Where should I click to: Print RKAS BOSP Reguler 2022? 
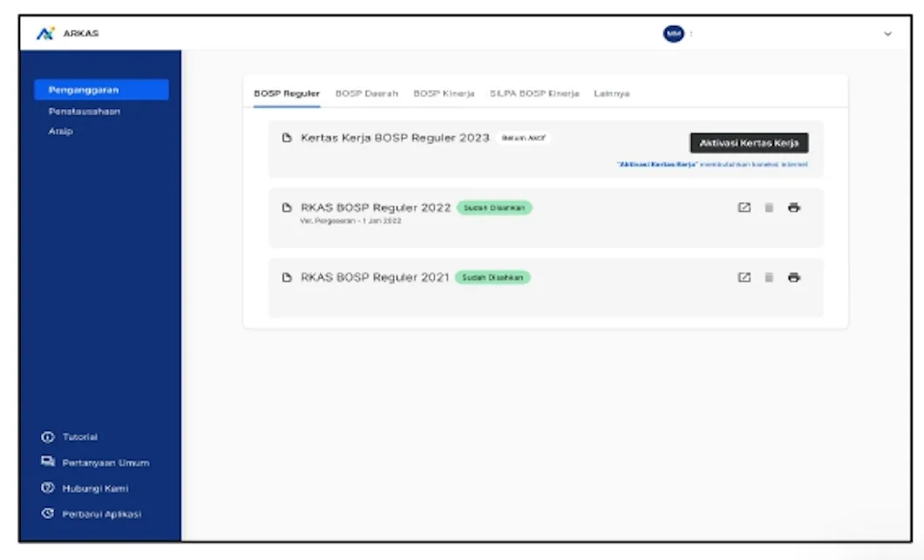point(794,208)
